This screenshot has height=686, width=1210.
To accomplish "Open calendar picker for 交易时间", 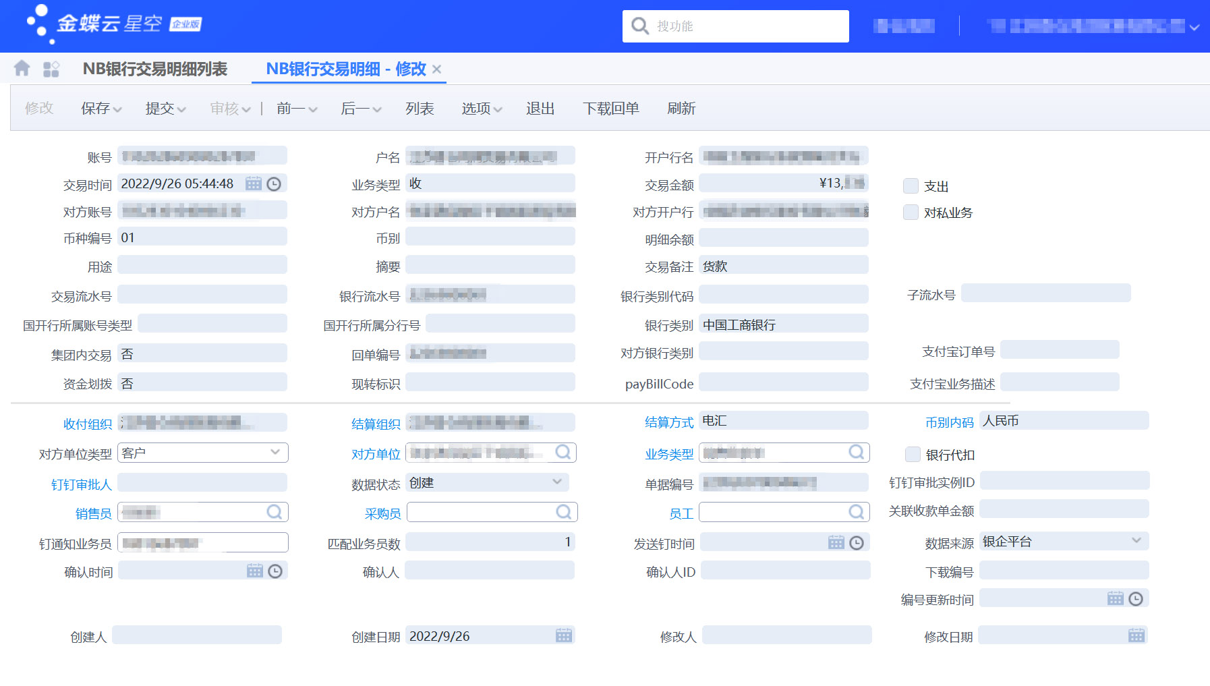I will coord(253,183).
